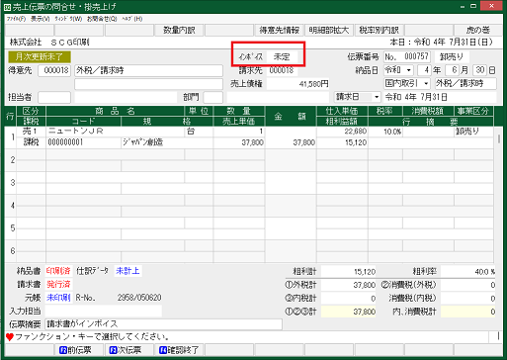Click the 入力担当 field
The height and width of the screenshot is (360, 507).
pyautogui.click(x=103, y=311)
